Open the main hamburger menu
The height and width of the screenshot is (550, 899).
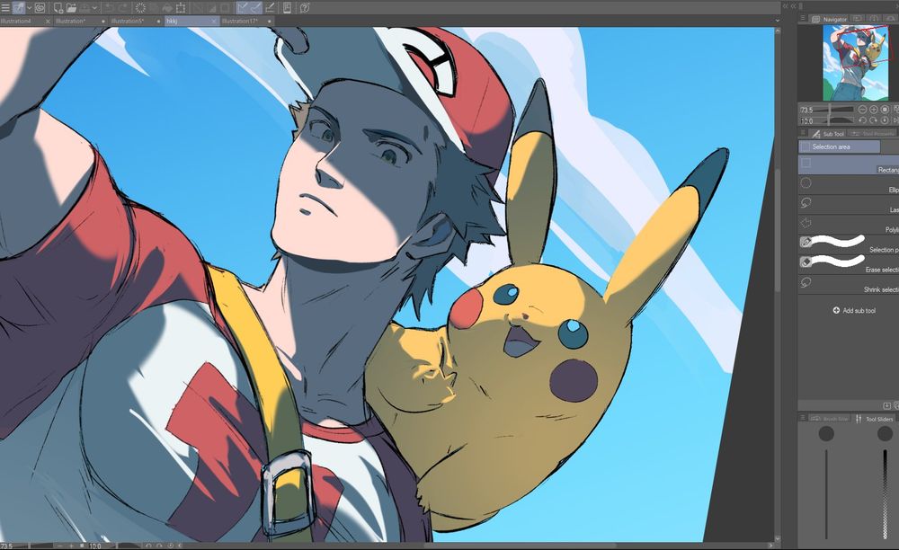[x=5, y=7]
